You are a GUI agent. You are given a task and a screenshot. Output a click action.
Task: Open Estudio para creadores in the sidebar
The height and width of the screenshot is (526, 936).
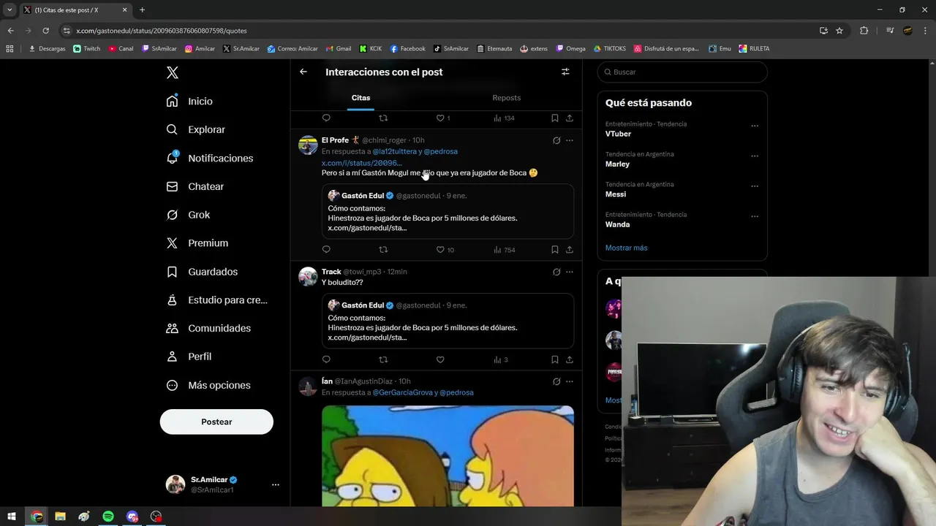(x=217, y=300)
